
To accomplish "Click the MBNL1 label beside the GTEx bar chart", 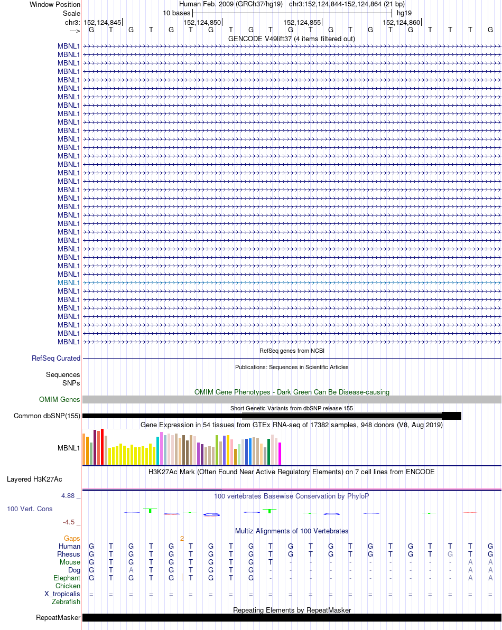I will coord(68,448).
